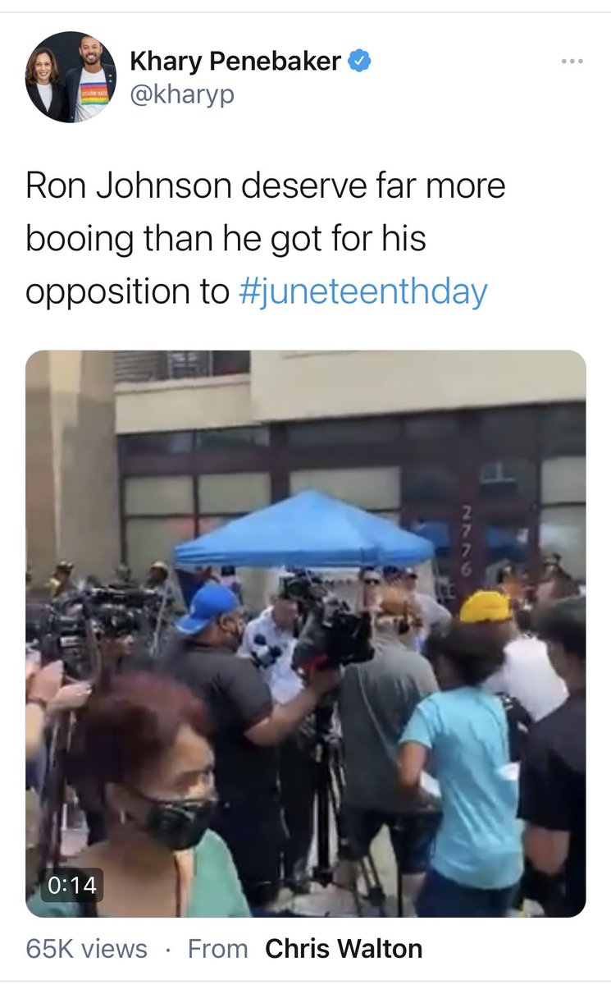611x985 pixels.
Task: Click the 0:14 video duration badge
Action: point(72,885)
